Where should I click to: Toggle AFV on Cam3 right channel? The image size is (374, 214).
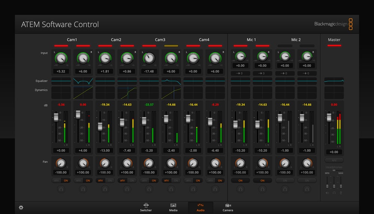tap(166, 180)
